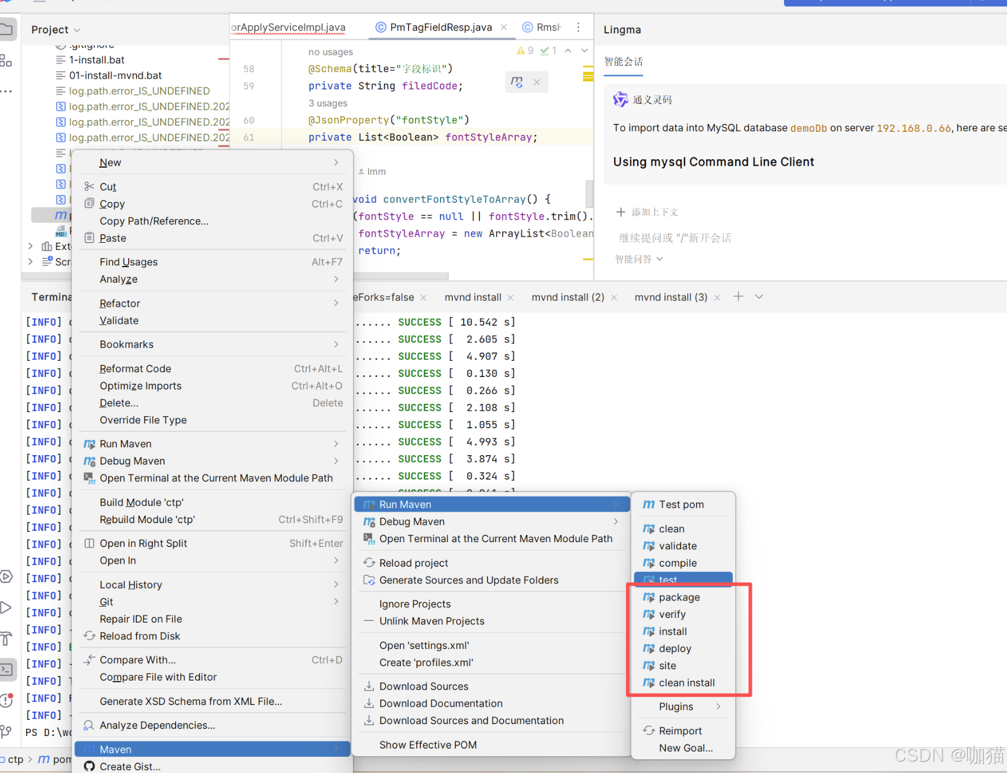Switch to 智能会话 tab in Lingma
1007x773 pixels.
pyautogui.click(x=623, y=62)
